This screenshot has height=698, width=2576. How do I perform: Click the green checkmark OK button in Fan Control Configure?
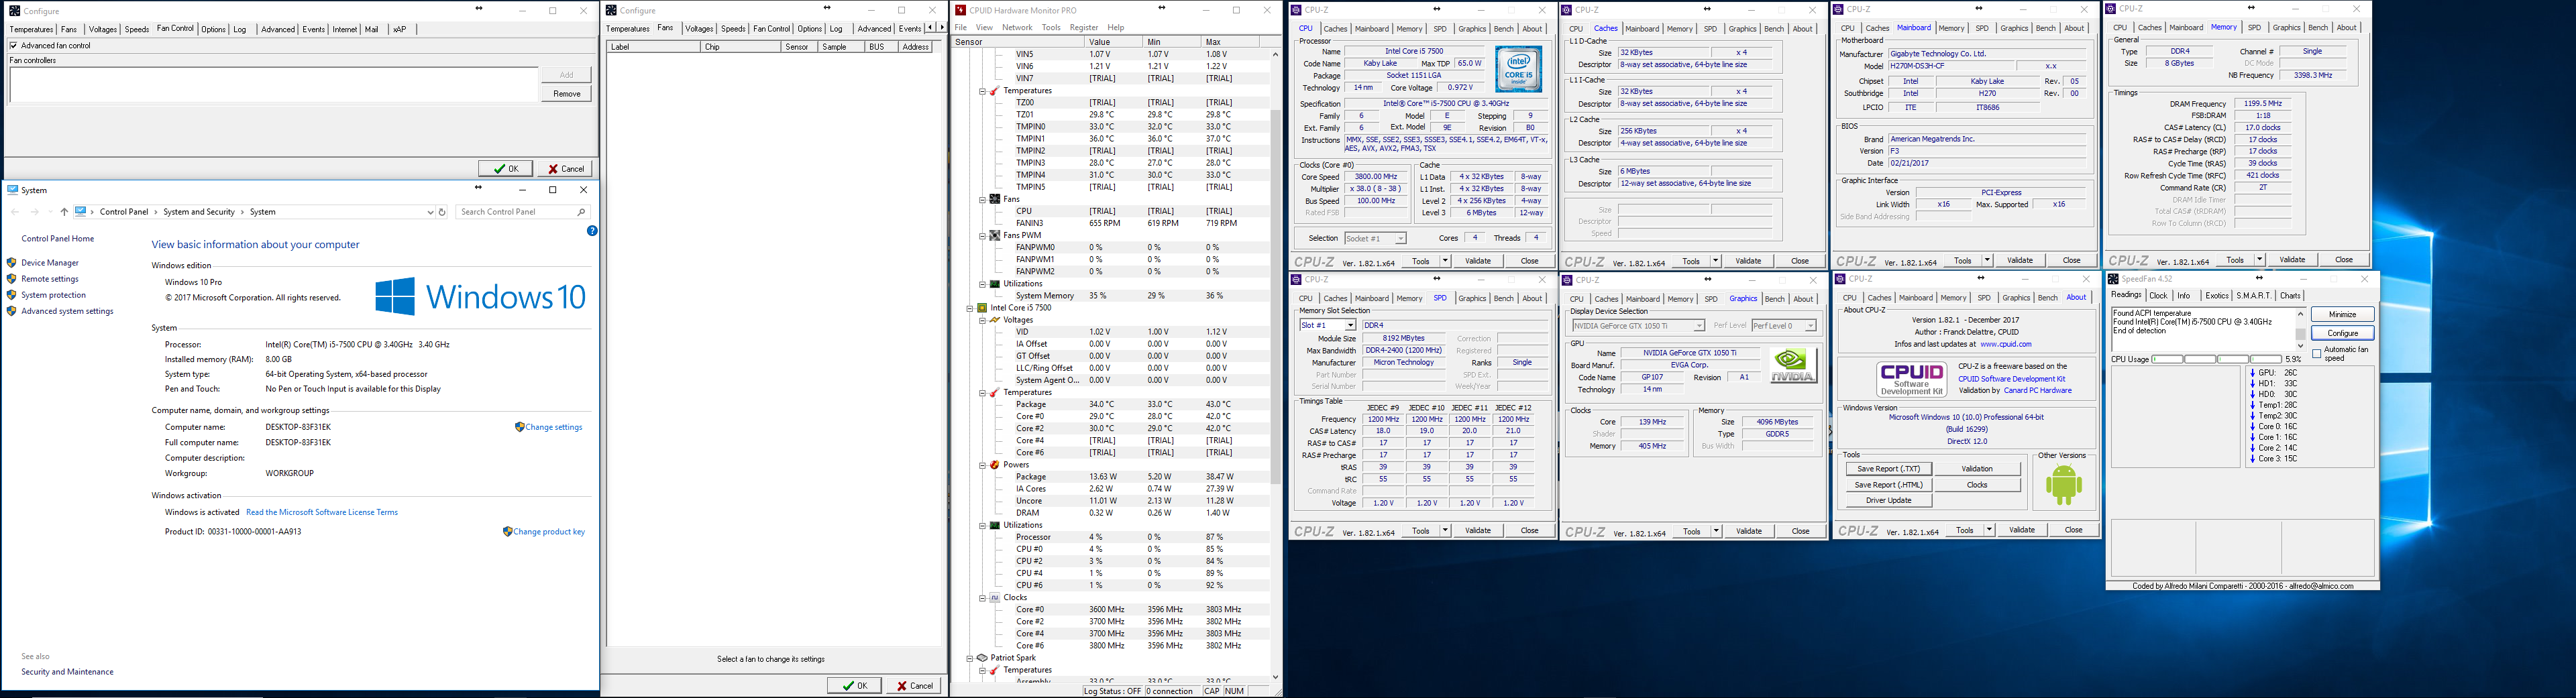[x=505, y=169]
